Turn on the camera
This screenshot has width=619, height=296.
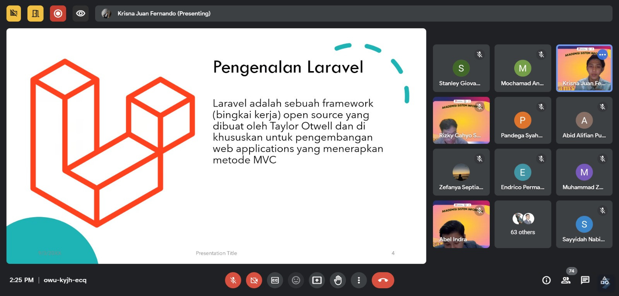pyautogui.click(x=254, y=280)
